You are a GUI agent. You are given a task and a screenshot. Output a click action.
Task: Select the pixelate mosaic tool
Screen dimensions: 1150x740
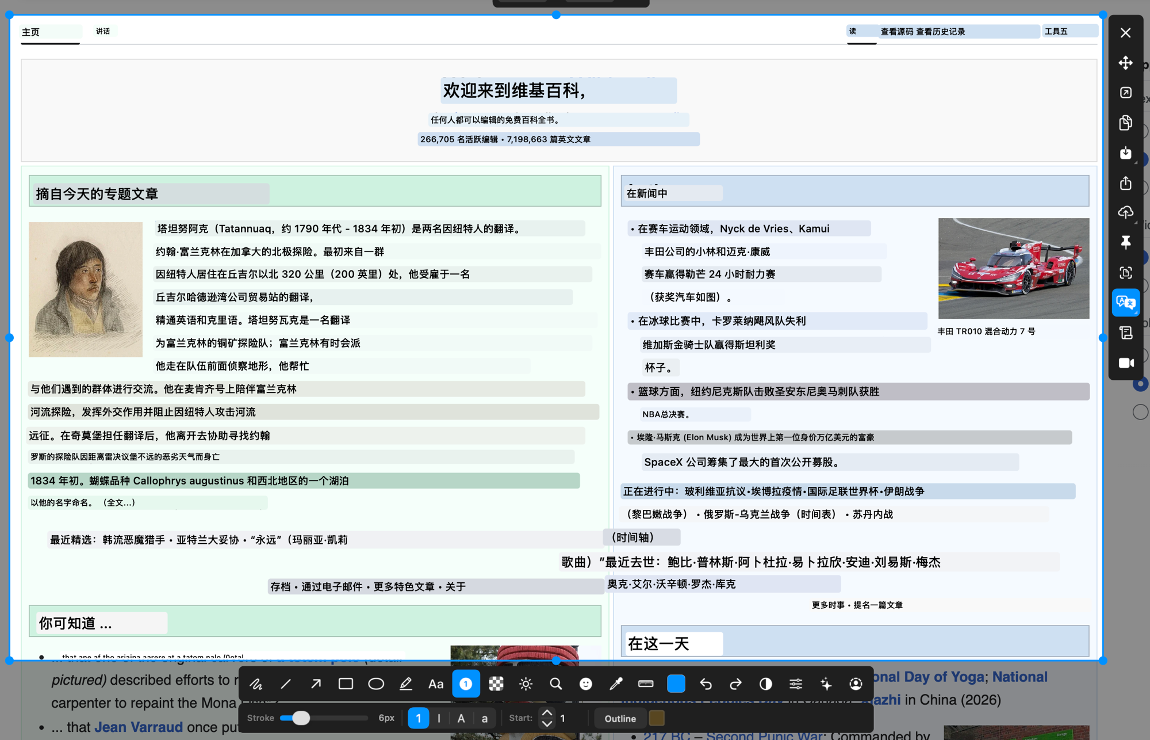496,684
